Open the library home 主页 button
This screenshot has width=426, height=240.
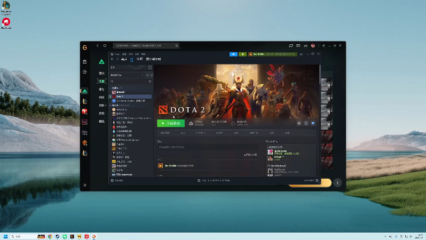(128, 67)
